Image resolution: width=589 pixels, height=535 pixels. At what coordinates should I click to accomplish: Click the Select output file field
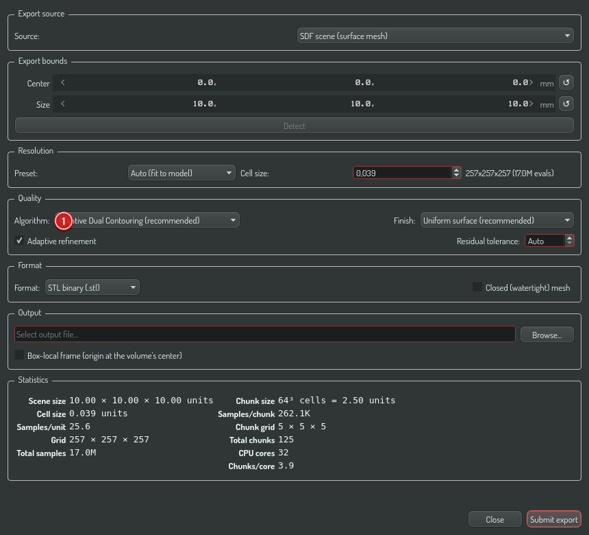pos(265,334)
